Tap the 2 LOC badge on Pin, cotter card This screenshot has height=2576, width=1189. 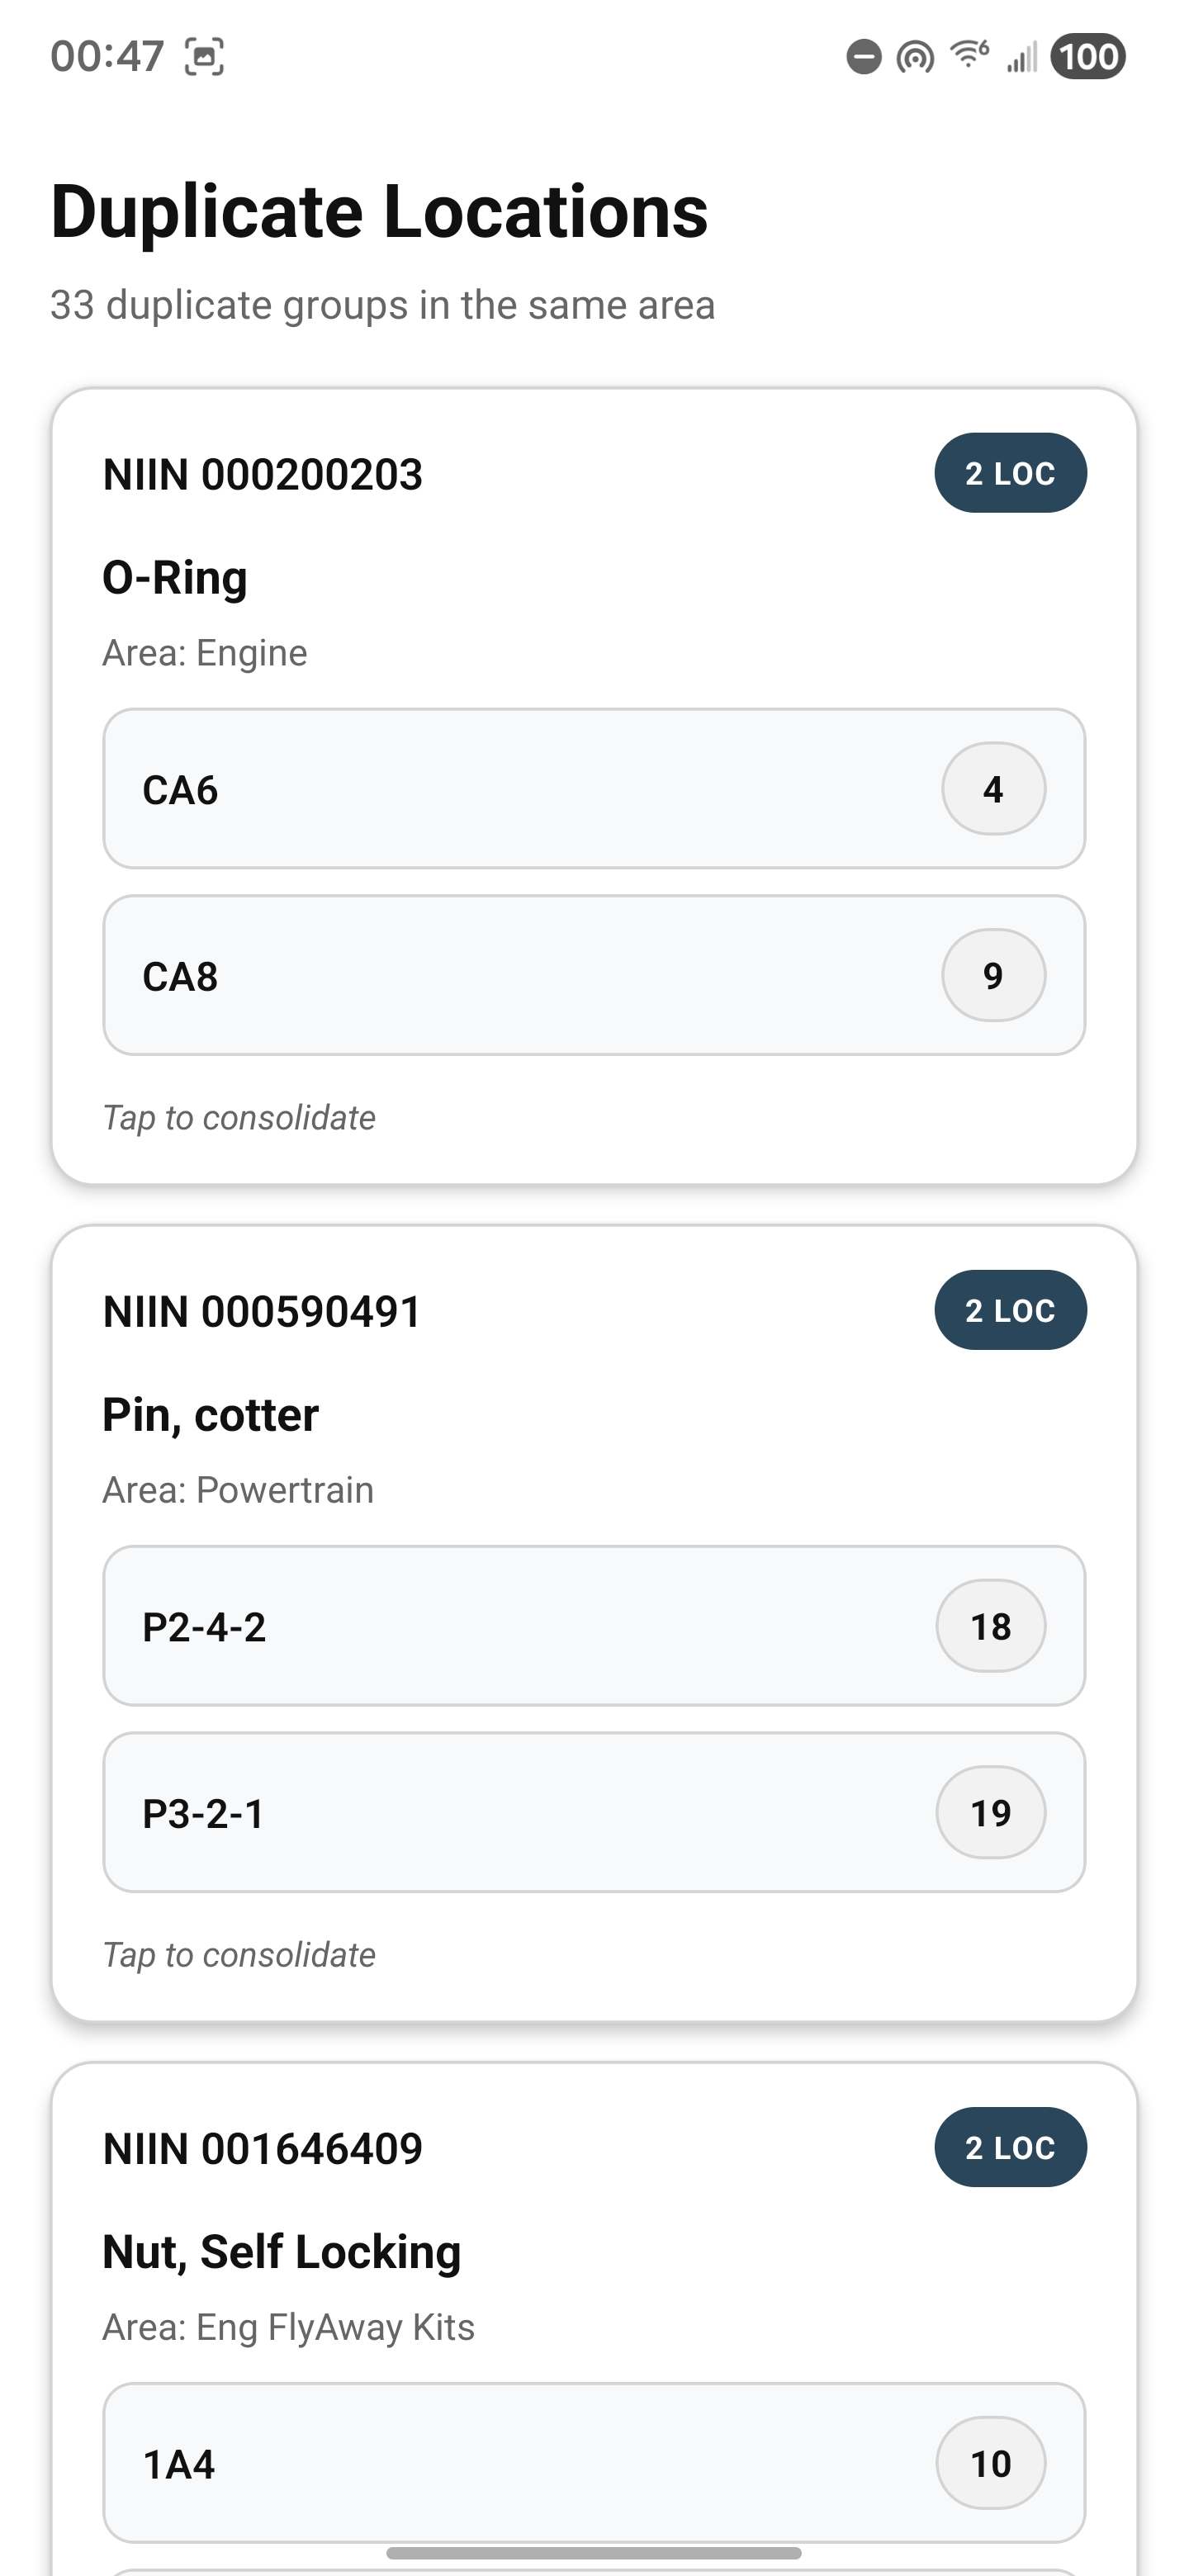[x=1010, y=1310]
